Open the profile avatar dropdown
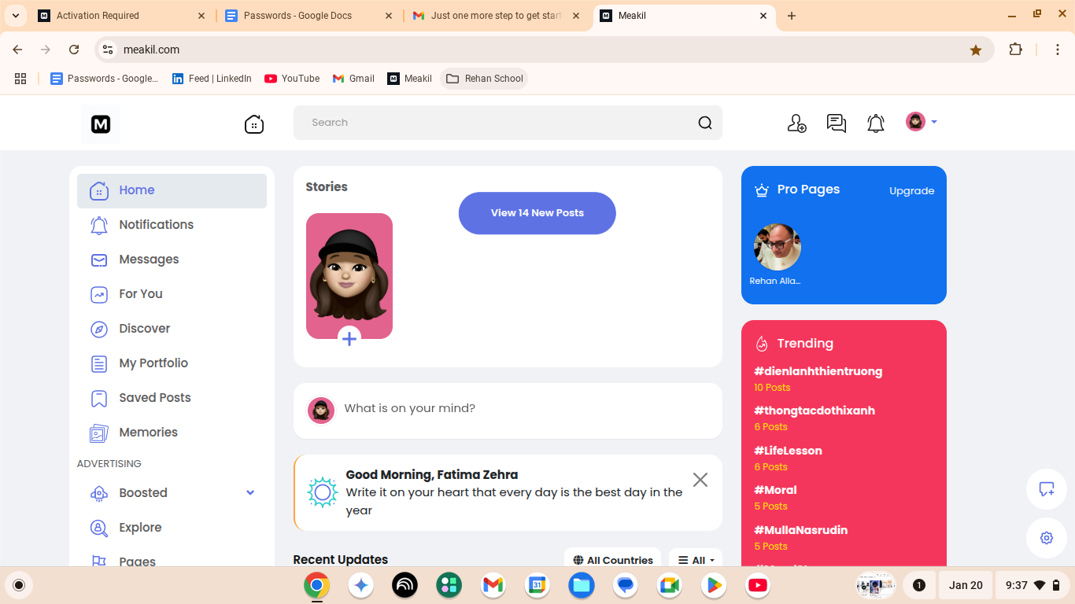 pyautogui.click(x=921, y=122)
